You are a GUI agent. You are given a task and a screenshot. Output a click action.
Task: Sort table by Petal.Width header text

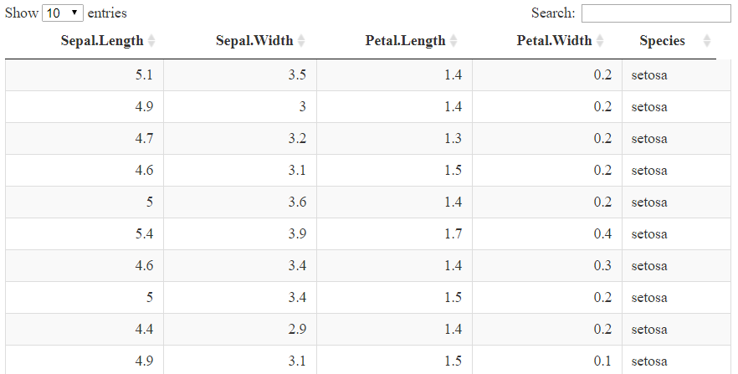(554, 41)
